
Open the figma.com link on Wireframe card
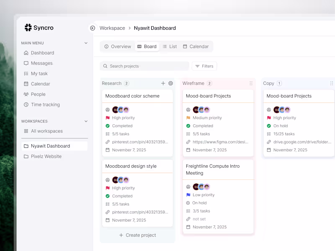point(221,142)
